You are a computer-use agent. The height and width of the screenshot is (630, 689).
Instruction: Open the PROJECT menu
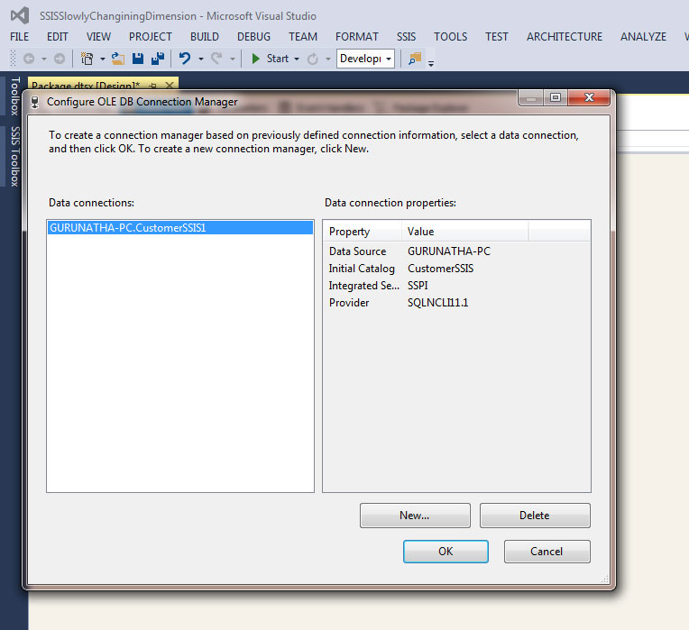[151, 36]
